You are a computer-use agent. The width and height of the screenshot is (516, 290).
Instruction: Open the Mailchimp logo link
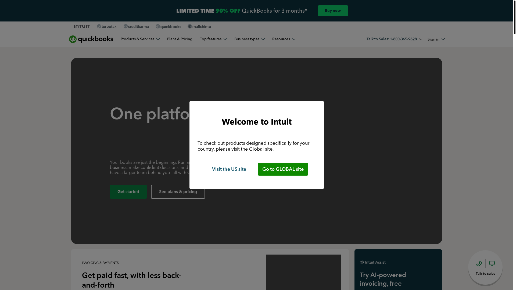pos(199,26)
